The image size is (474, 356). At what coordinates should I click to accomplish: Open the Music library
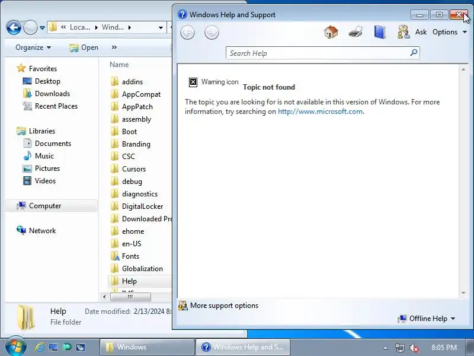39,156
